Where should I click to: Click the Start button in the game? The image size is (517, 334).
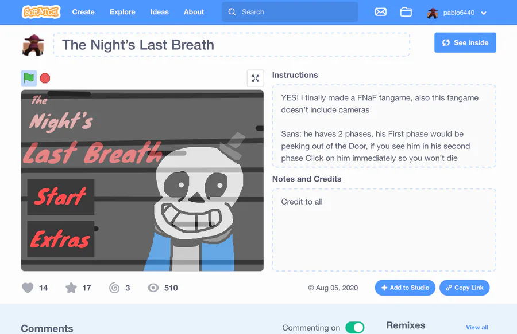tap(61, 197)
